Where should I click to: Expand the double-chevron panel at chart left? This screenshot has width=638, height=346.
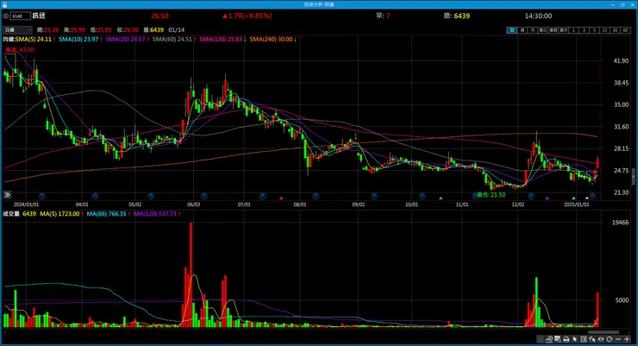click(x=7, y=195)
